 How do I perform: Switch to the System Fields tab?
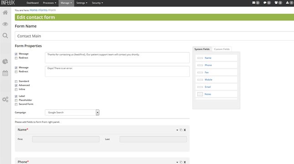202,49
